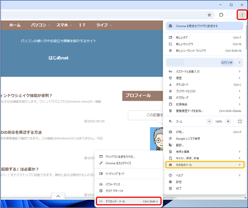The height and width of the screenshot is (208, 248).
Task: Click the ホーム navigation link
Action: coord(15,25)
